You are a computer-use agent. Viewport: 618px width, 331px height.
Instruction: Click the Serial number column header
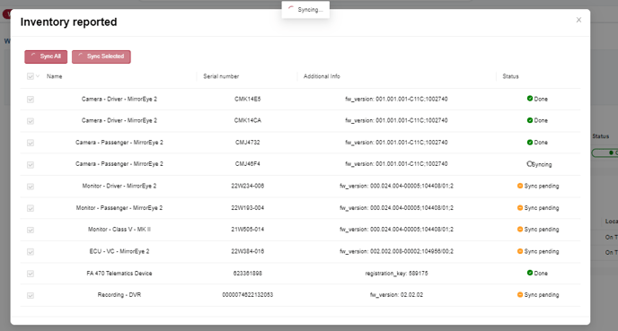point(221,76)
